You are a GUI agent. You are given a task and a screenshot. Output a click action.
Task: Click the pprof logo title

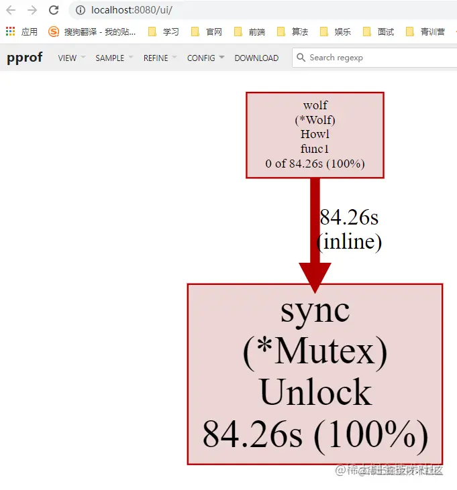coord(24,58)
